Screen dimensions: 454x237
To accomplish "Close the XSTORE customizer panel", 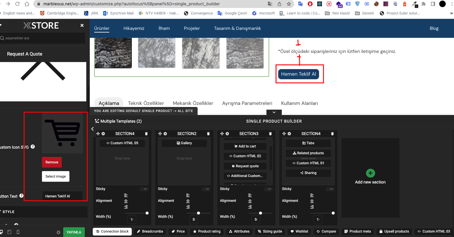I will tap(82, 26).
